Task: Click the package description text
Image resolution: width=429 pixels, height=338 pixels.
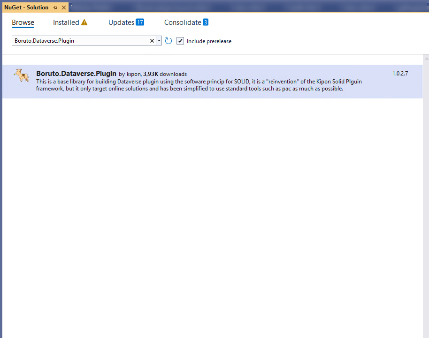Action: [x=199, y=85]
